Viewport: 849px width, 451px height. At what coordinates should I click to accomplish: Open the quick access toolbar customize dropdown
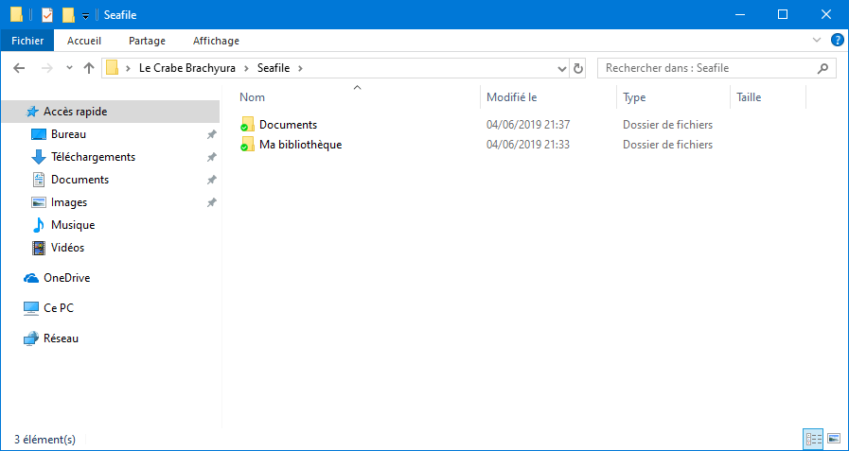pos(85,16)
